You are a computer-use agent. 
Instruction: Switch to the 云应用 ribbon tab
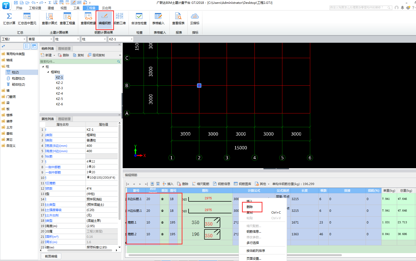(x=107, y=8)
